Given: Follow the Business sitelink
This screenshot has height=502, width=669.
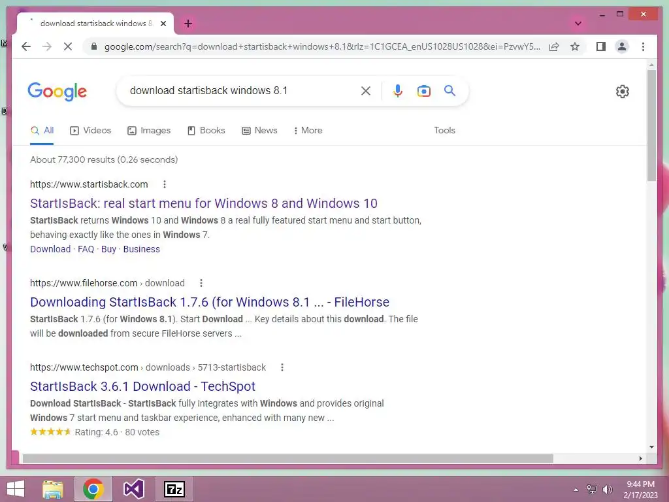Looking at the screenshot, I should (142, 249).
